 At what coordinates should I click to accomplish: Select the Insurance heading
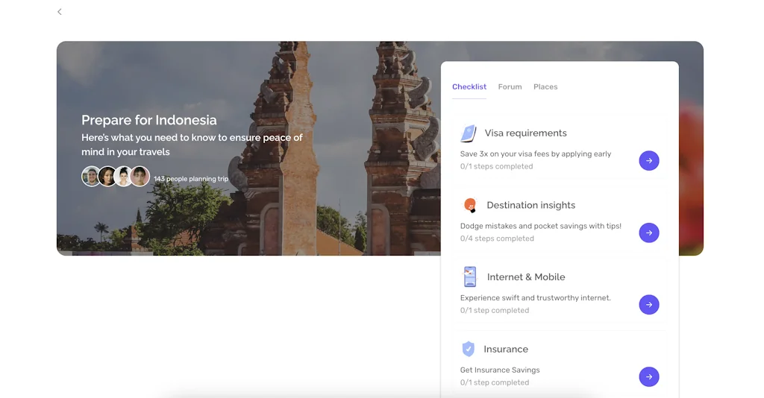pos(505,349)
